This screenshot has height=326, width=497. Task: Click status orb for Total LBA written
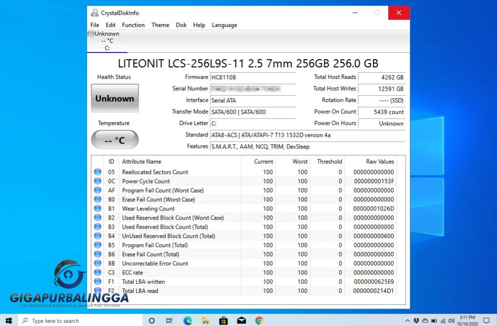pyautogui.click(x=98, y=282)
